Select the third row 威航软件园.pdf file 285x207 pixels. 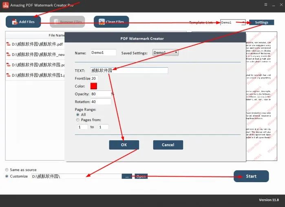[35, 65]
